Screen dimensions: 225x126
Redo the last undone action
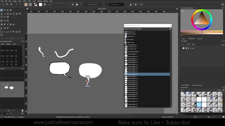click(20, 5)
